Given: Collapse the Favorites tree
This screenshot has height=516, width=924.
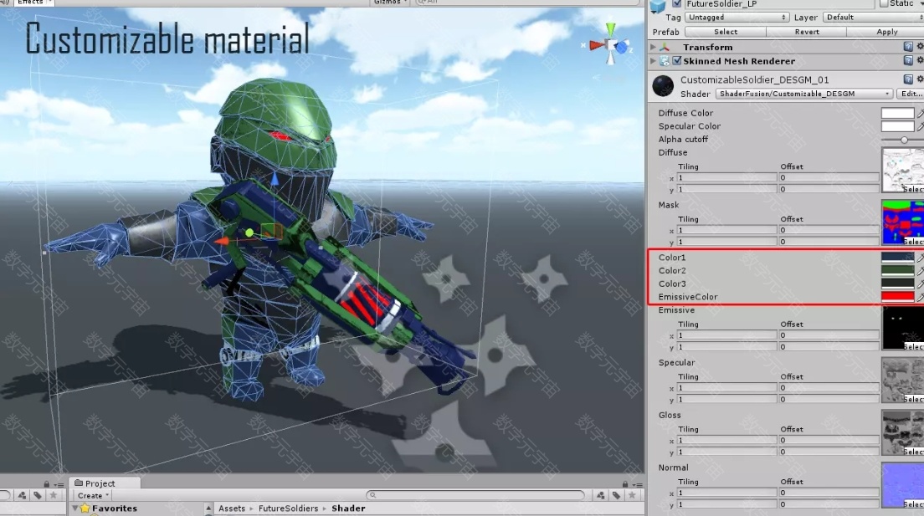Looking at the screenshot, I should coord(74,508).
